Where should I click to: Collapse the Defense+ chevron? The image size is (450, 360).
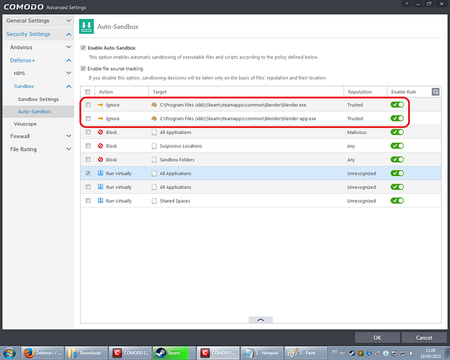pyautogui.click(x=68, y=60)
